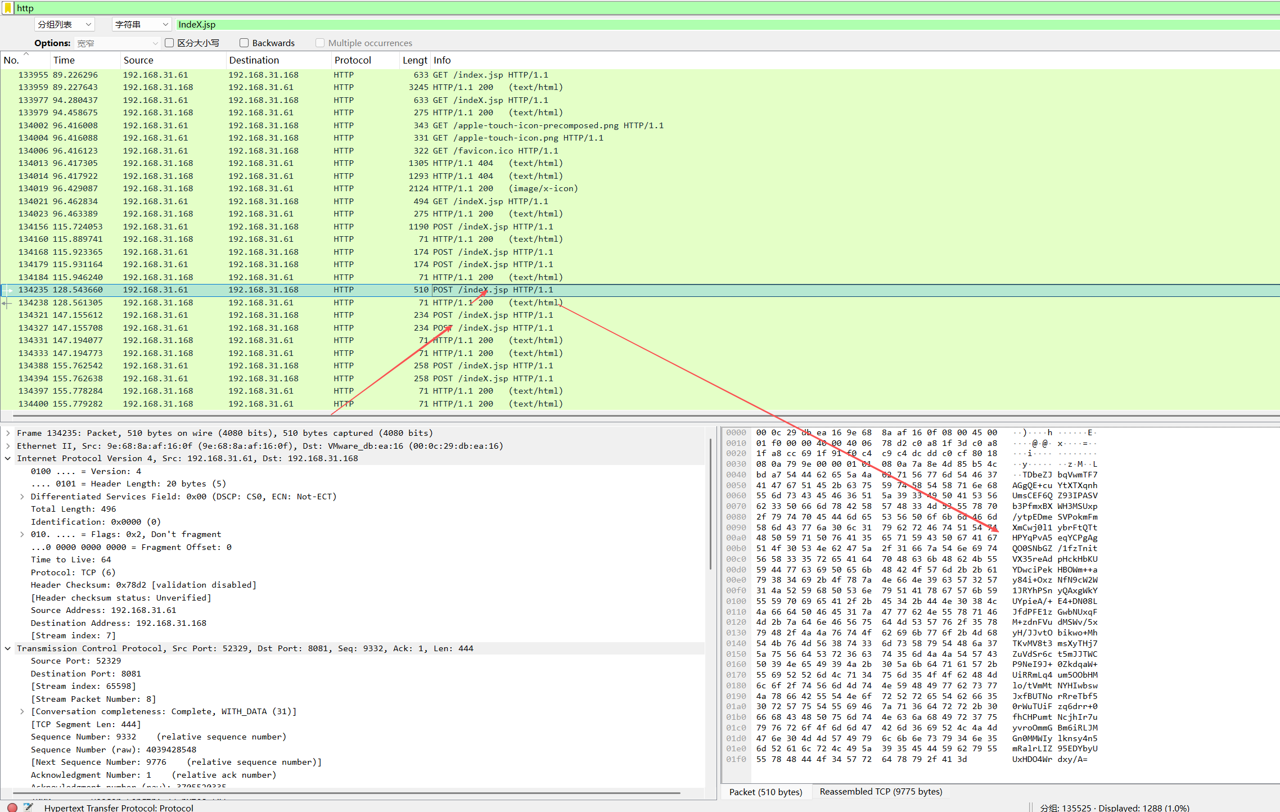
Task: Expand the Differentiated Services Field item
Action: tap(22, 497)
